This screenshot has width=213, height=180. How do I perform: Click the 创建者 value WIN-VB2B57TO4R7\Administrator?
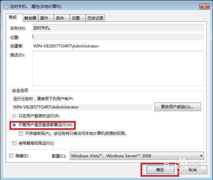[x=66, y=46]
